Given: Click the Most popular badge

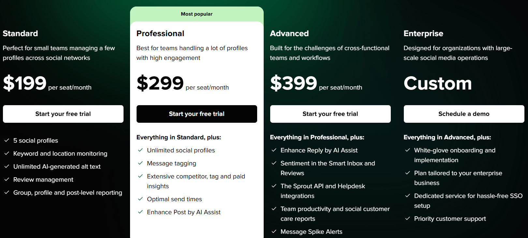Looking at the screenshot, I should point(197,14).
